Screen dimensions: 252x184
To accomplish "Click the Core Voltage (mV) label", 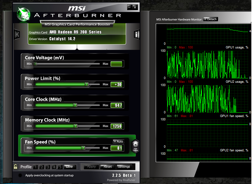I will point(44,58).
